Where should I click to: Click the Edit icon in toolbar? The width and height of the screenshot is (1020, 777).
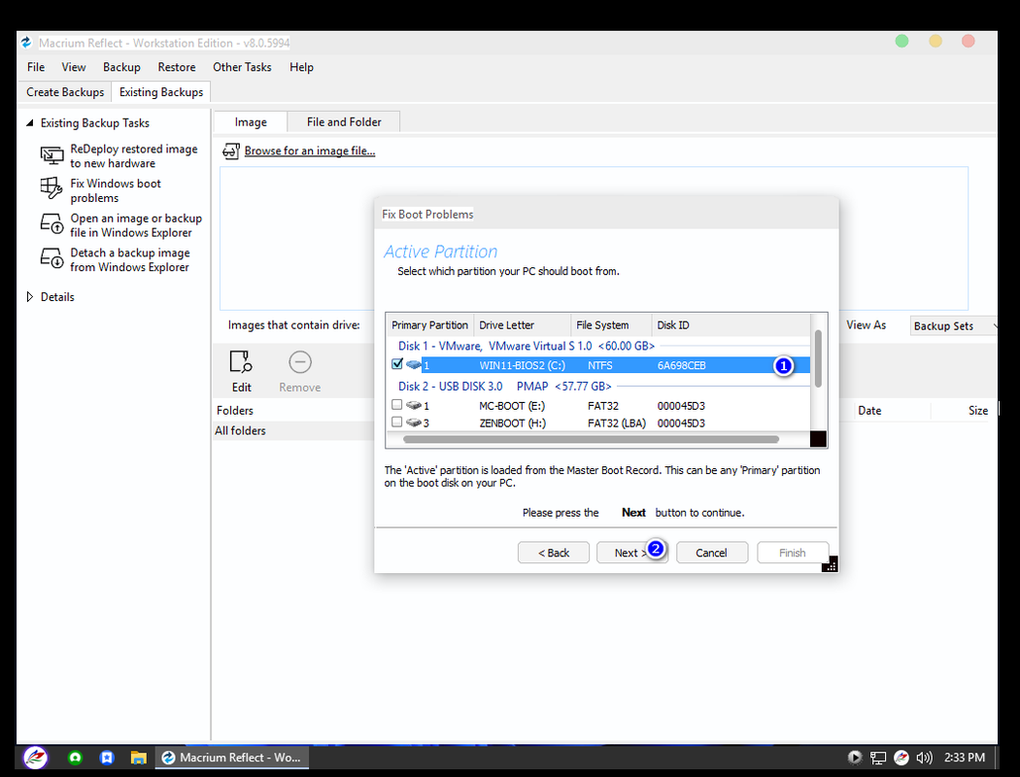241,362
